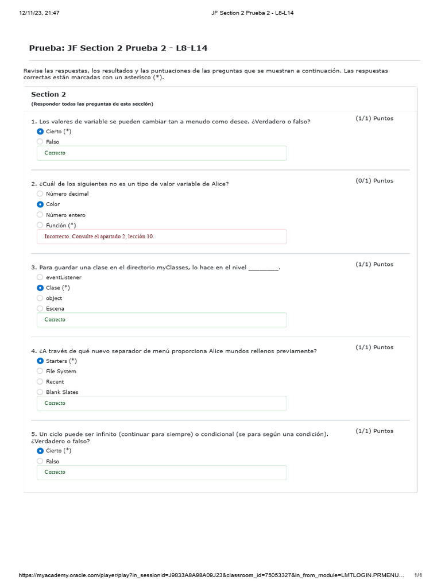Image resolution: width=441 pixels, height=588 pixels.
Task: Click the 'Incorrecto' feedback box for question 2
Action: tap(161, 237)
